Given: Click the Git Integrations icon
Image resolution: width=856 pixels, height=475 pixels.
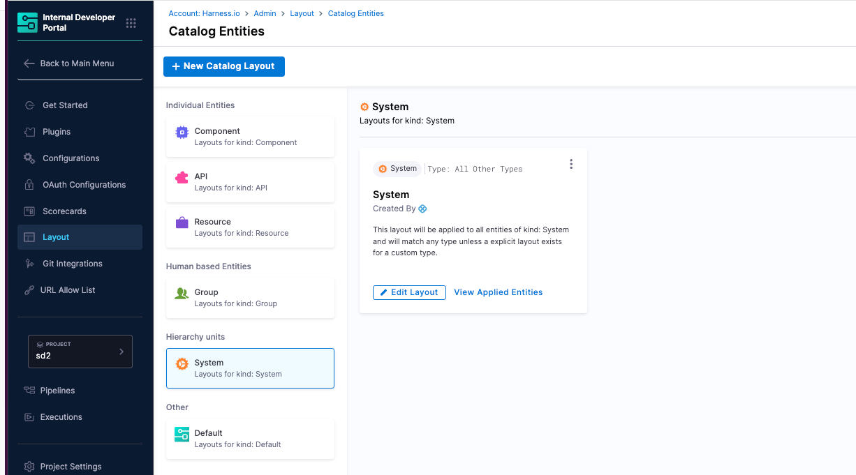Looking at the screenshot, I should (x=29, y=264).
